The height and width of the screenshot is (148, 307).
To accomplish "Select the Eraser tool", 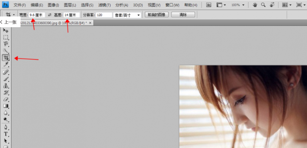I will point(6,99).
